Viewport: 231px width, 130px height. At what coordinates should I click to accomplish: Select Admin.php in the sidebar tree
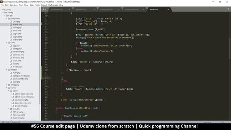pyautogui.click(x=17, y=25)
